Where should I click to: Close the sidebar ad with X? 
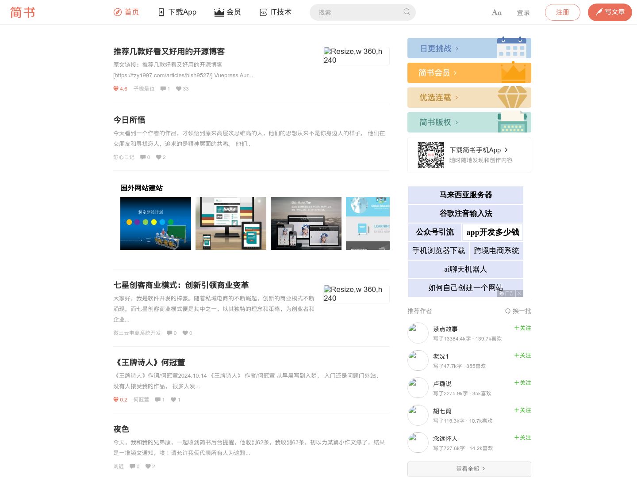coord(519,293)
